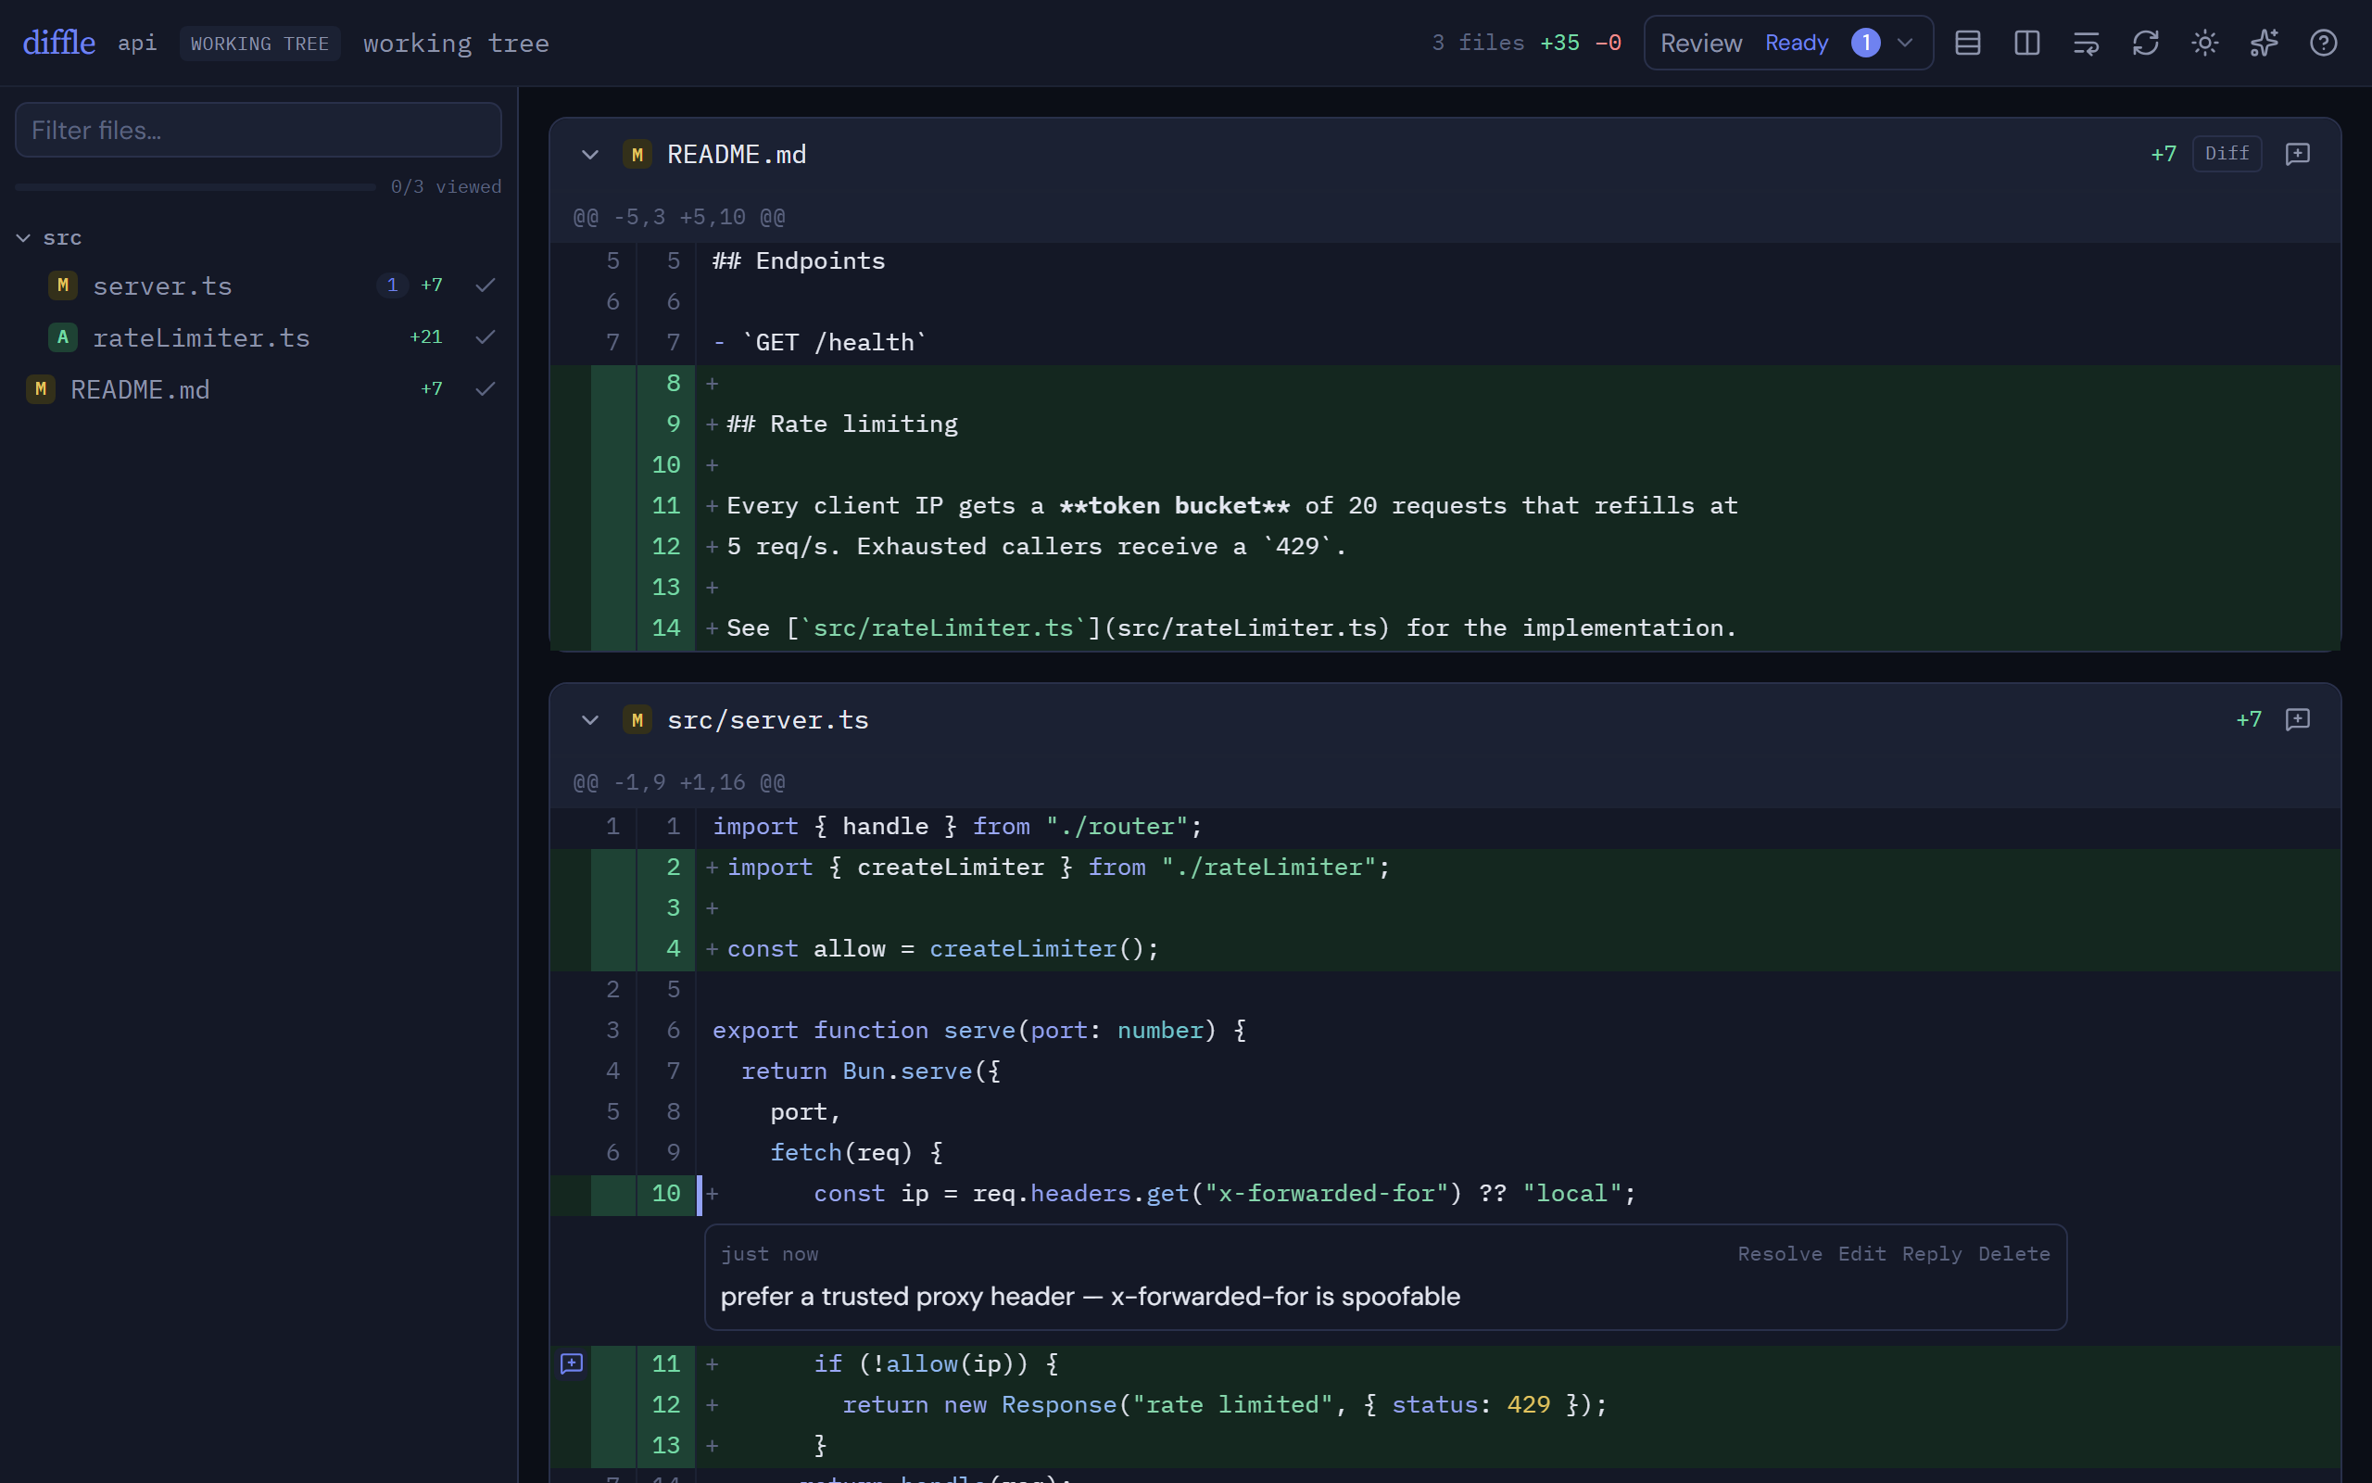Click the refresh icon in toolbar
The width and height of the screenshot is (2372, 1483).
click(2146, 44)
